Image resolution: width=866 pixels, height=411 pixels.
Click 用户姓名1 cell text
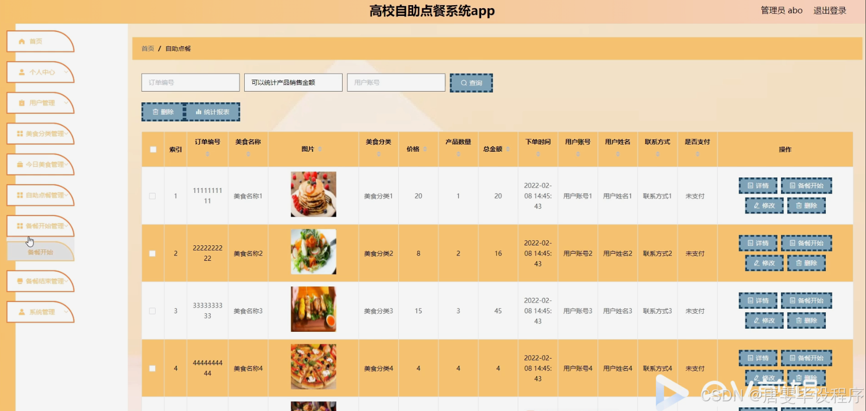(618, 196)
